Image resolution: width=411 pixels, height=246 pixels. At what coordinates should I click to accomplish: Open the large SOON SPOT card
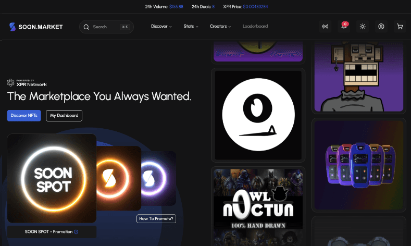pos(52,178)
